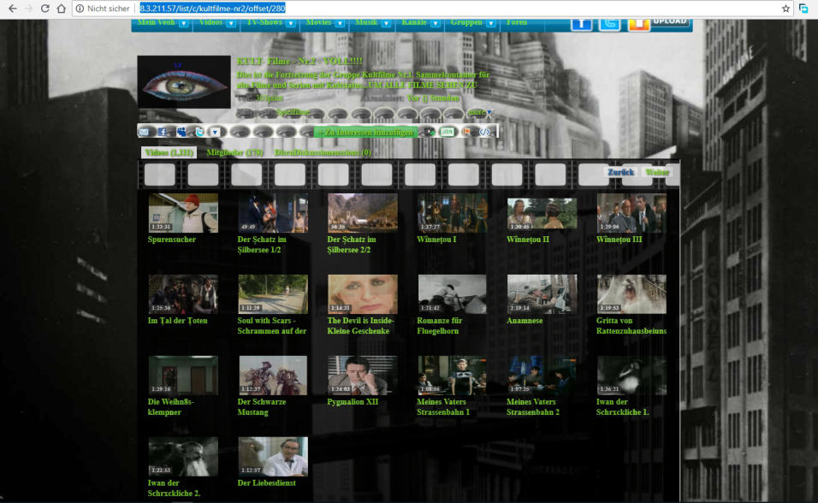818x503 pixels.
Task: Play 'Iwan der Schrxckliche 1.' thumbnail
Action: pyautogui.click(x=631, y=376)
